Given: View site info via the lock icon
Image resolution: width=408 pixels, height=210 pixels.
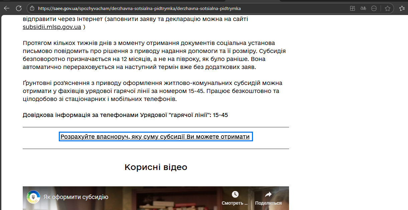Looking at the screenshot, I should [32, 8].
